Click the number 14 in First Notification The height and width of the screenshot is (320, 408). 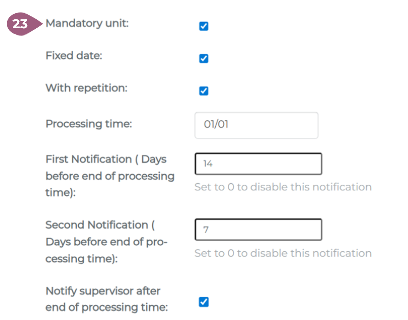pyautogui.click(x=208, y=164)
